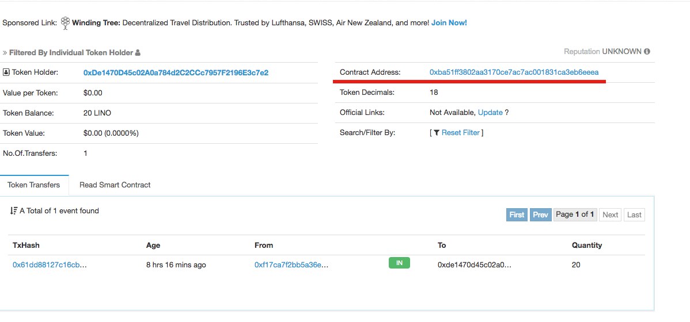Click the Token Holder address book icon
Image resolution: width=690 pixels, height=322 pixels.
pos(6,73)
